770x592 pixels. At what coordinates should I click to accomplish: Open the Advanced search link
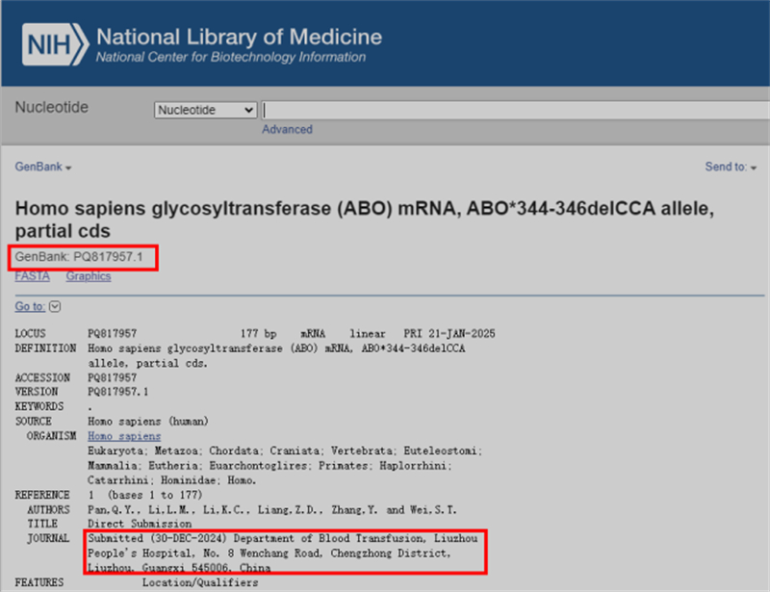click(287, 129)
